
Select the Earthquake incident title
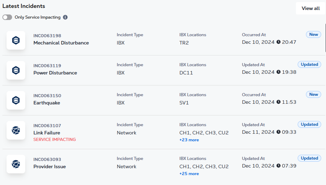point(46,103)
